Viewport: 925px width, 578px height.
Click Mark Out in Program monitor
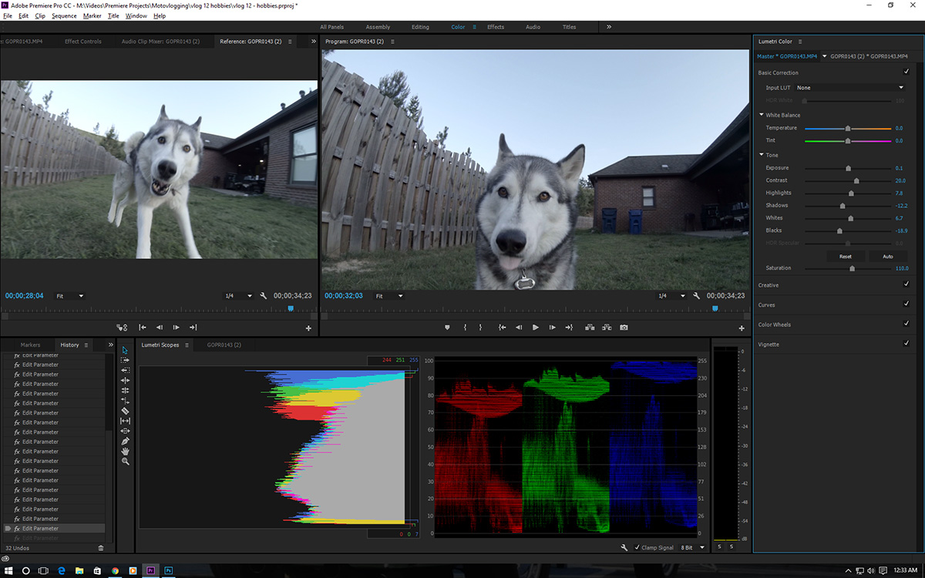click(480, 328)
